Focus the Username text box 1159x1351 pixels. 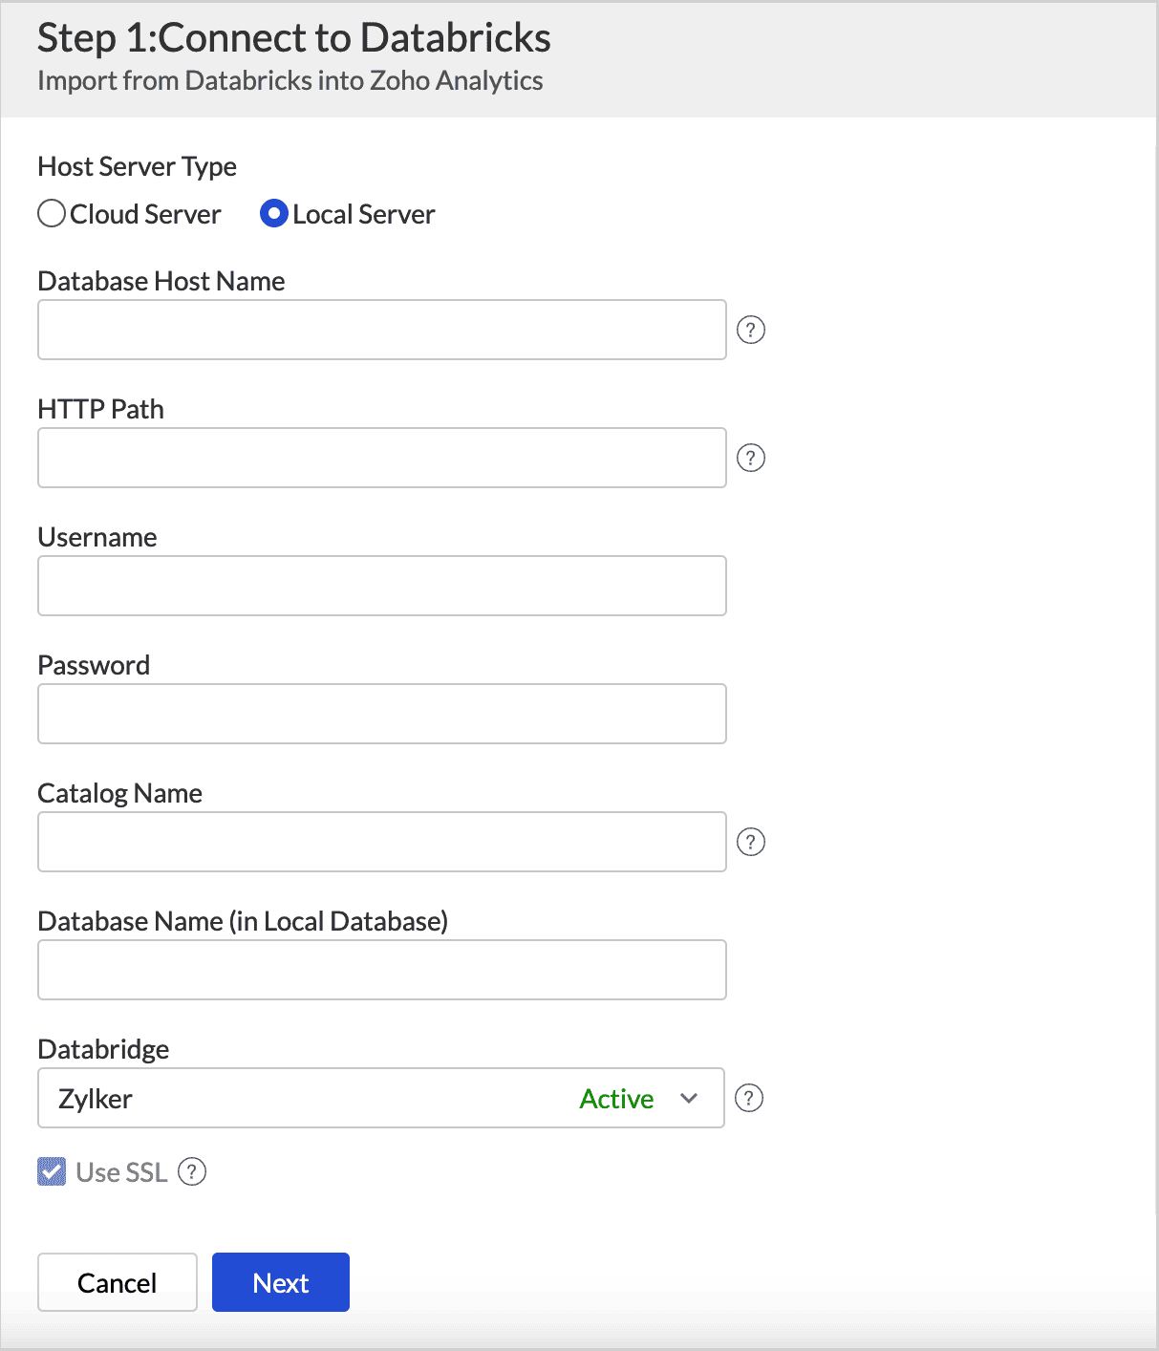click(382, 586)
